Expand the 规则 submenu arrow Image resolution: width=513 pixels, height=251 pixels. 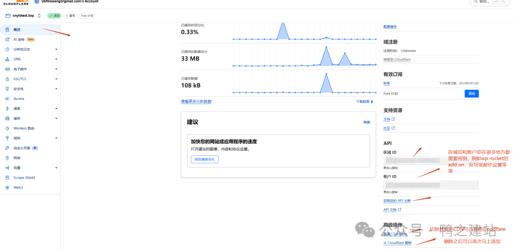pyautogui.click(x=56, y=138)
